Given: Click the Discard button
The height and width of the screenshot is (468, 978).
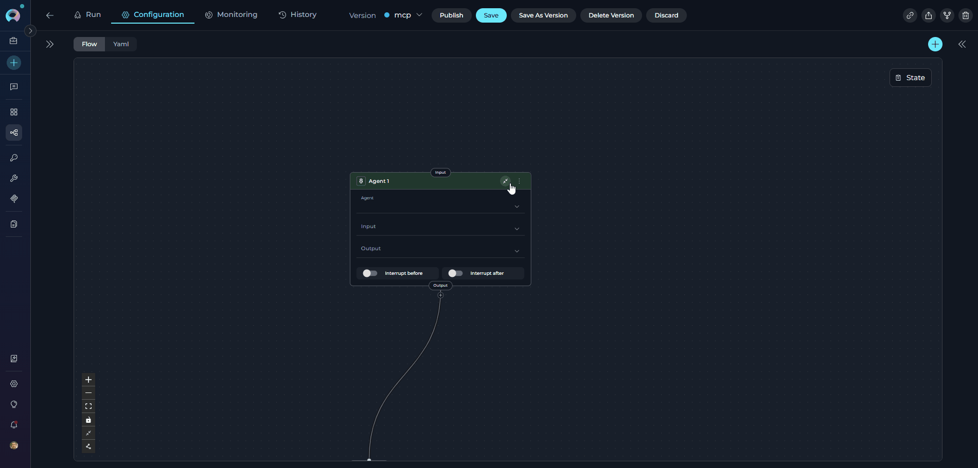Looking at the screenshot, I should [x=666, y=15].
